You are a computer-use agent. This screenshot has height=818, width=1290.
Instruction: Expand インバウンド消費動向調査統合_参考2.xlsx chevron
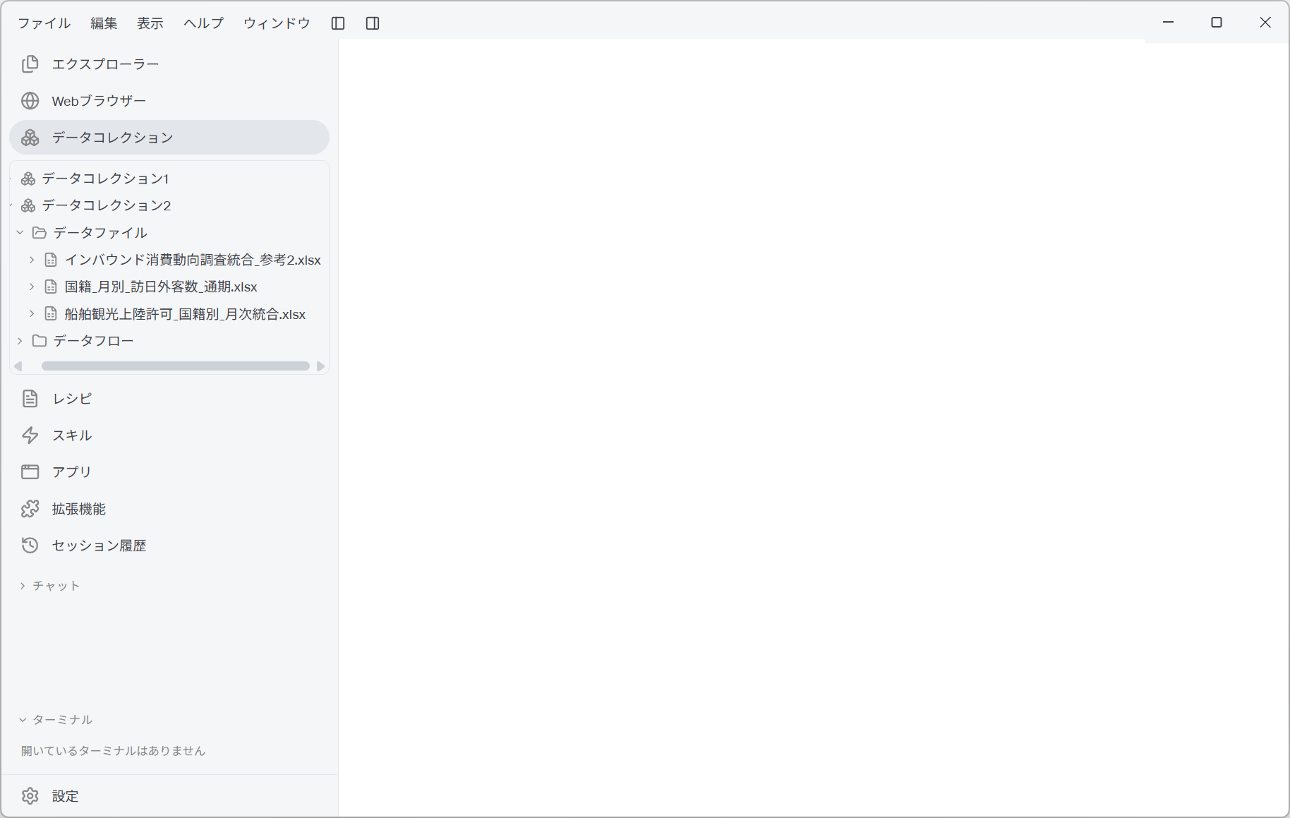(x=32, y=260)
